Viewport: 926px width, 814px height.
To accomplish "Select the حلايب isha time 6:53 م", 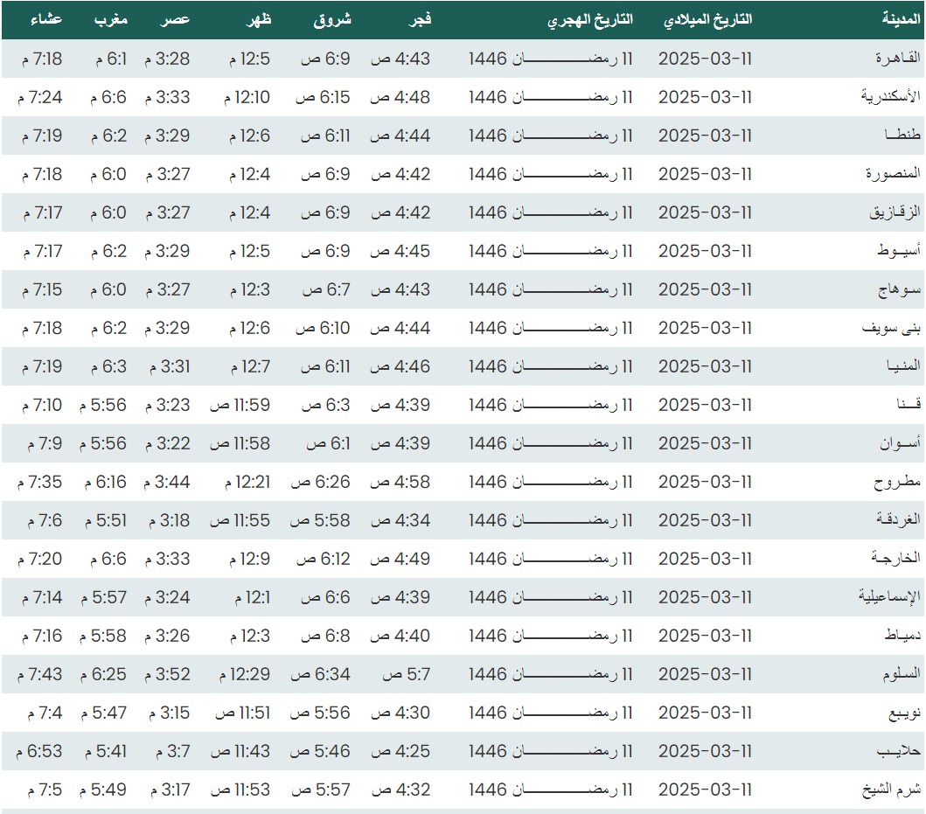I will [40, 751].
